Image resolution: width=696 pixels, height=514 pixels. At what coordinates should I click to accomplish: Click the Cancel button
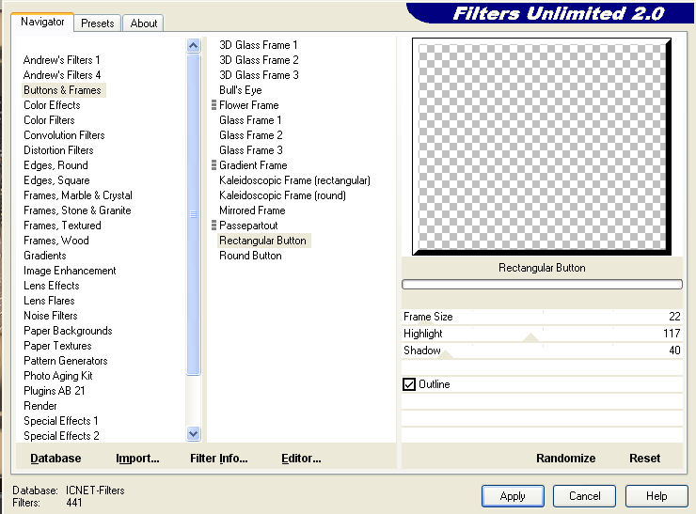(584, 496)
